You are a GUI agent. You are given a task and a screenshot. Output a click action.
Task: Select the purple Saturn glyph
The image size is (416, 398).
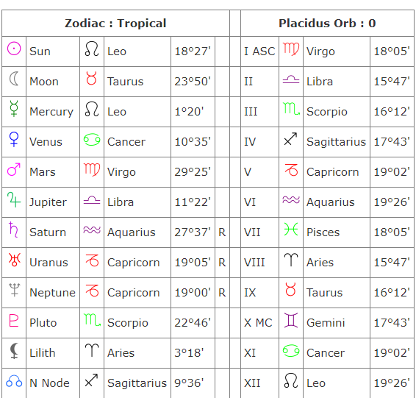[13, 230]
